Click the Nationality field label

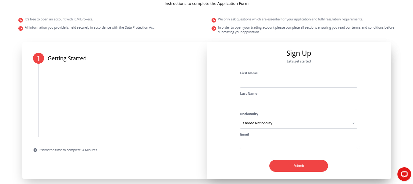[x=249, y=114]
